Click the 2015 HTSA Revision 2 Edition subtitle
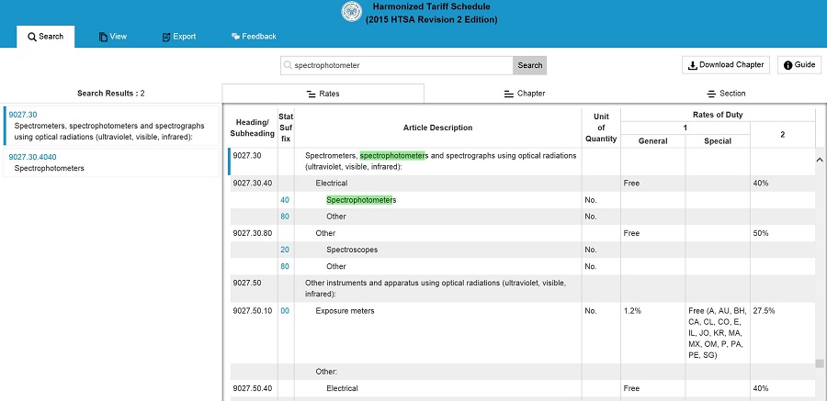 tap(432, 20)
